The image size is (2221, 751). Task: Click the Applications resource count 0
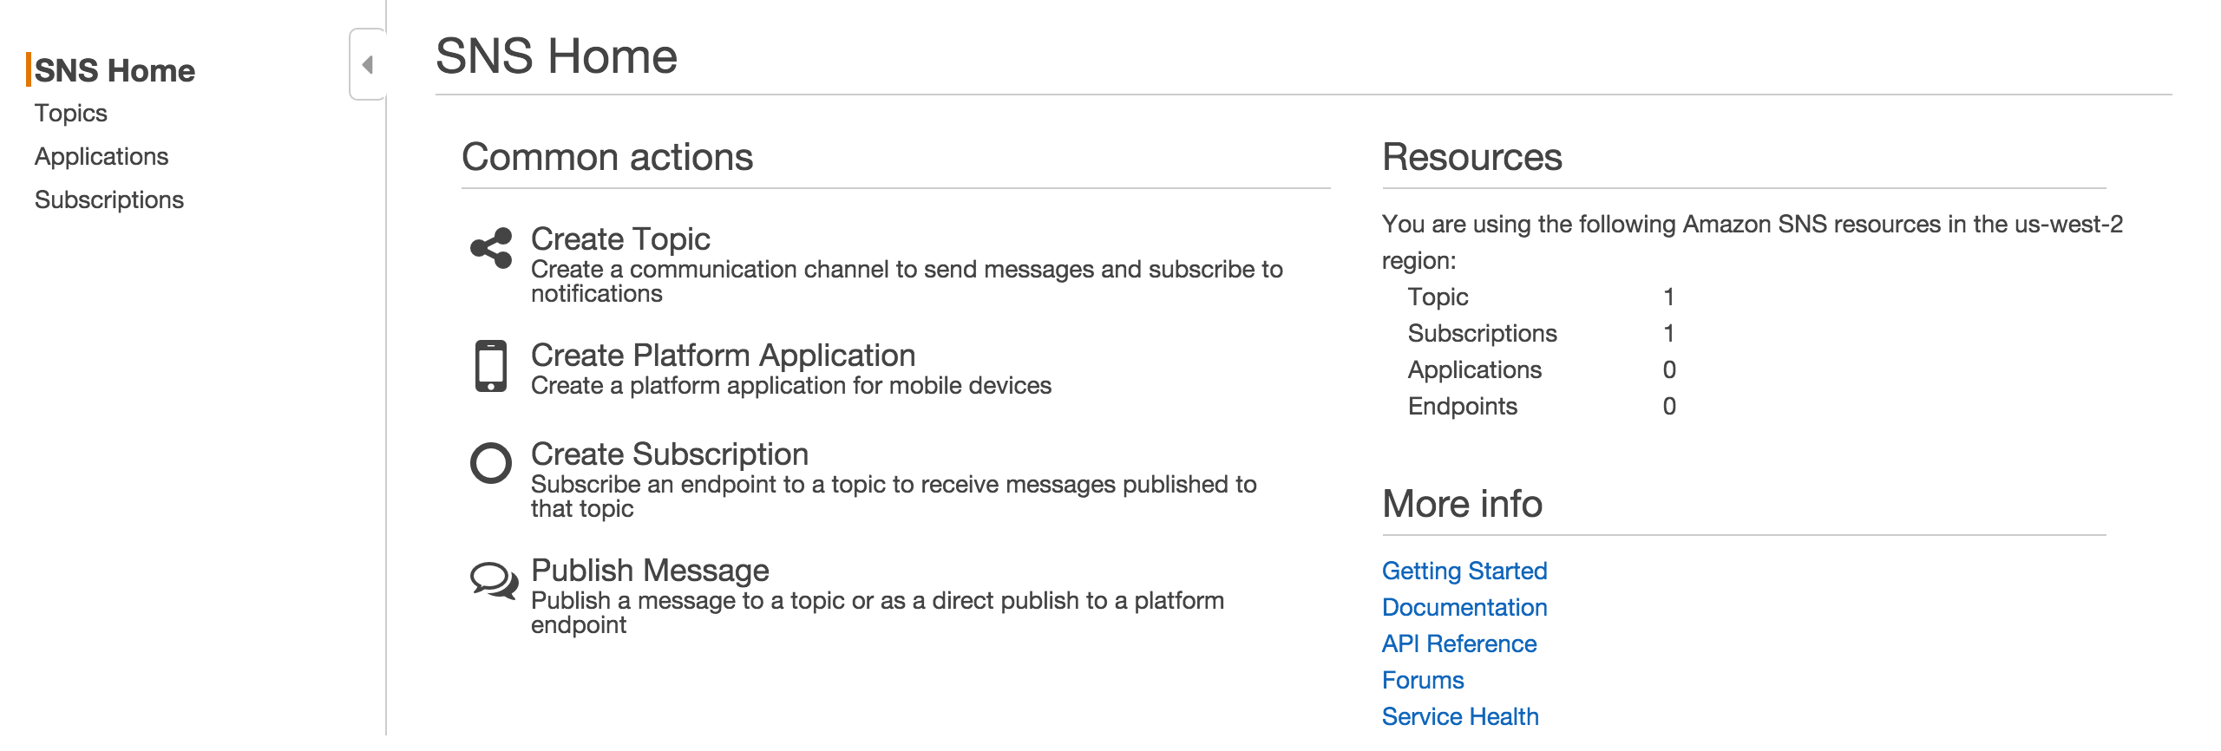pos(1669,369)
